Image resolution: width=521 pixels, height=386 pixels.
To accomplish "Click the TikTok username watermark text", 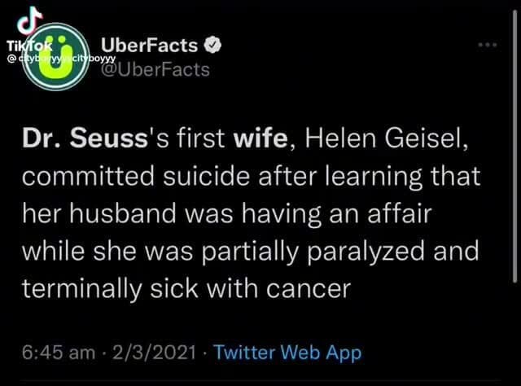I will pos(49,59).
